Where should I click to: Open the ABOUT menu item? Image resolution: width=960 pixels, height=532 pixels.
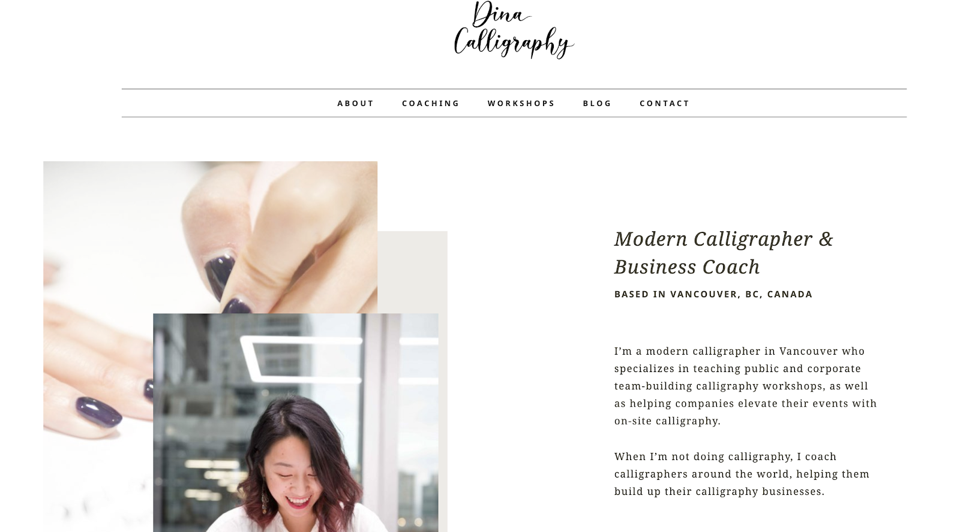tap(355, 103)
